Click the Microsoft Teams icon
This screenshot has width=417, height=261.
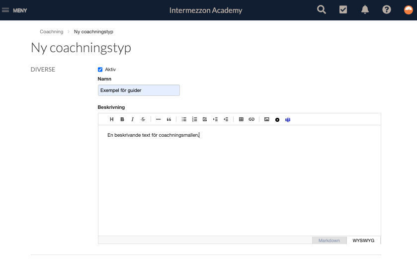288,120
